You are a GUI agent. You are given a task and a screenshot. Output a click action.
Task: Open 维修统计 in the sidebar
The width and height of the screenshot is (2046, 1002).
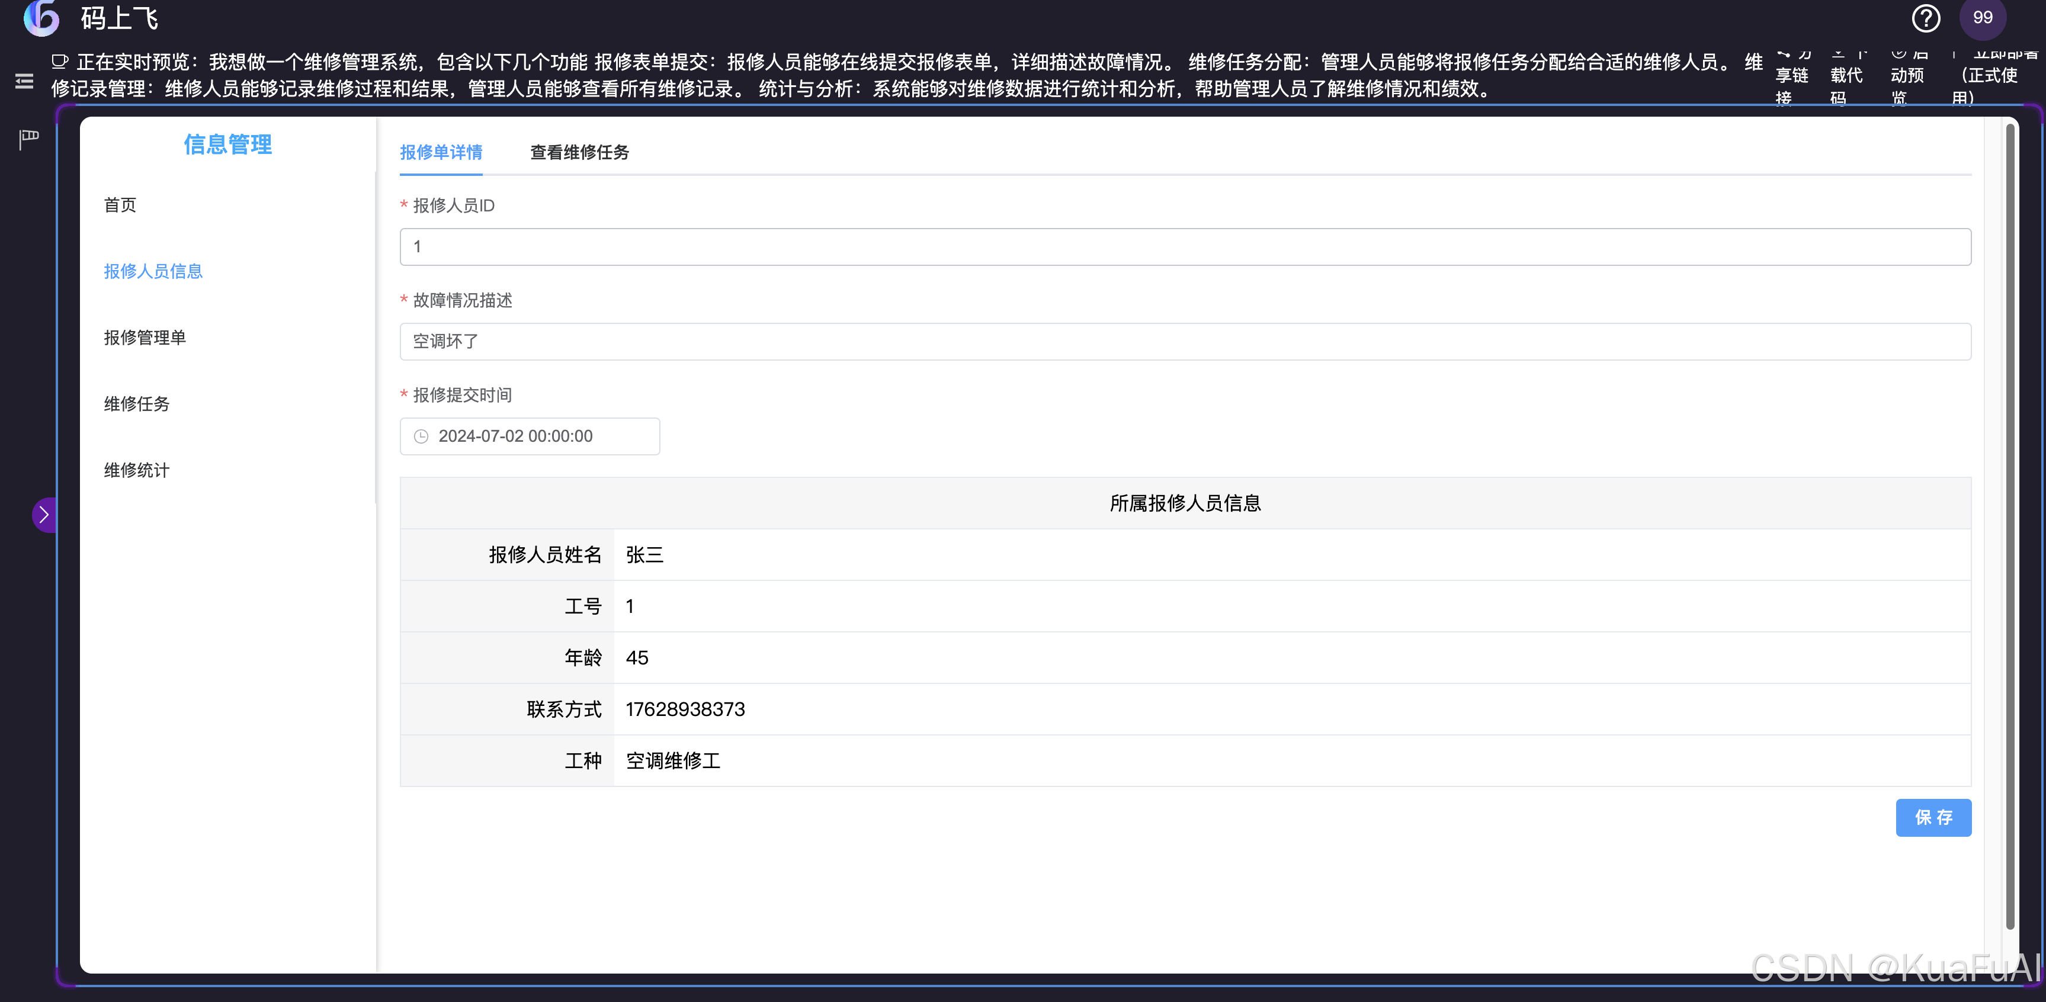[137, 471]
